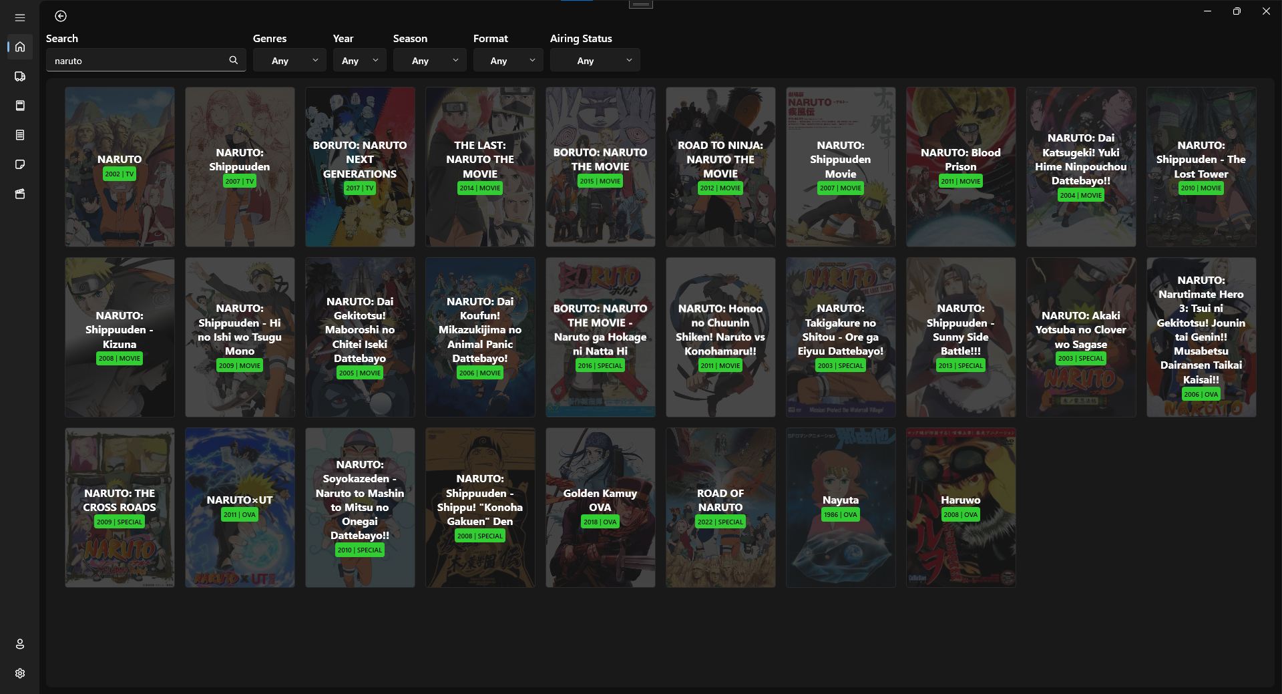Screen dimensions: 1282x694
Task: Select NARUTO: Shippuuden - Kizuna card
Action: click(120, 337)
